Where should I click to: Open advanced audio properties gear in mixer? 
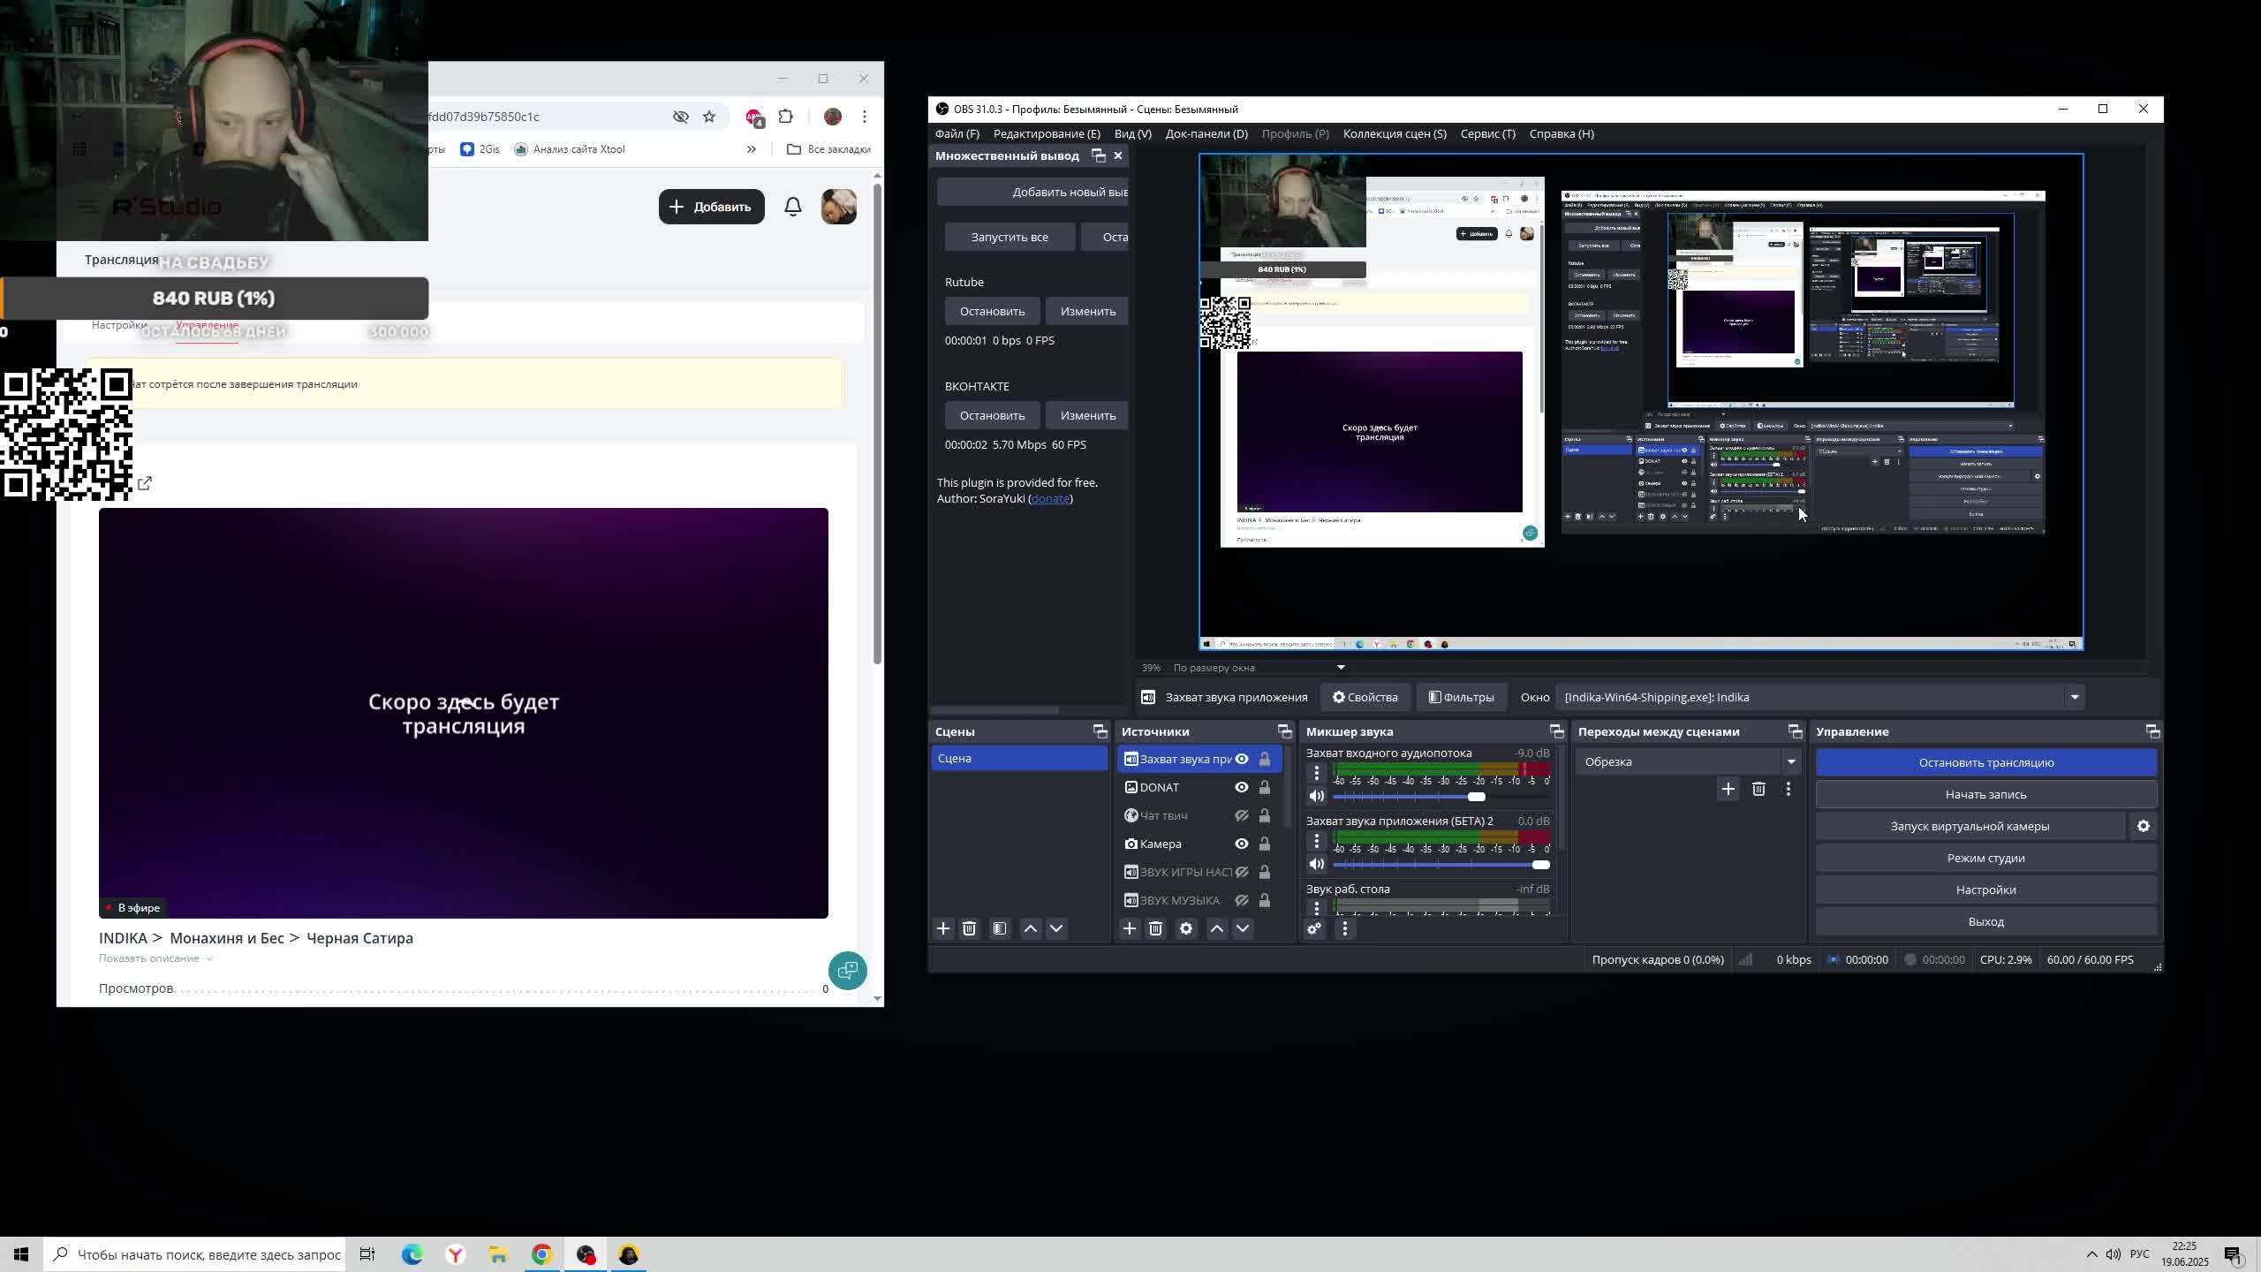pyautogui.click(x=1314, y=928)
